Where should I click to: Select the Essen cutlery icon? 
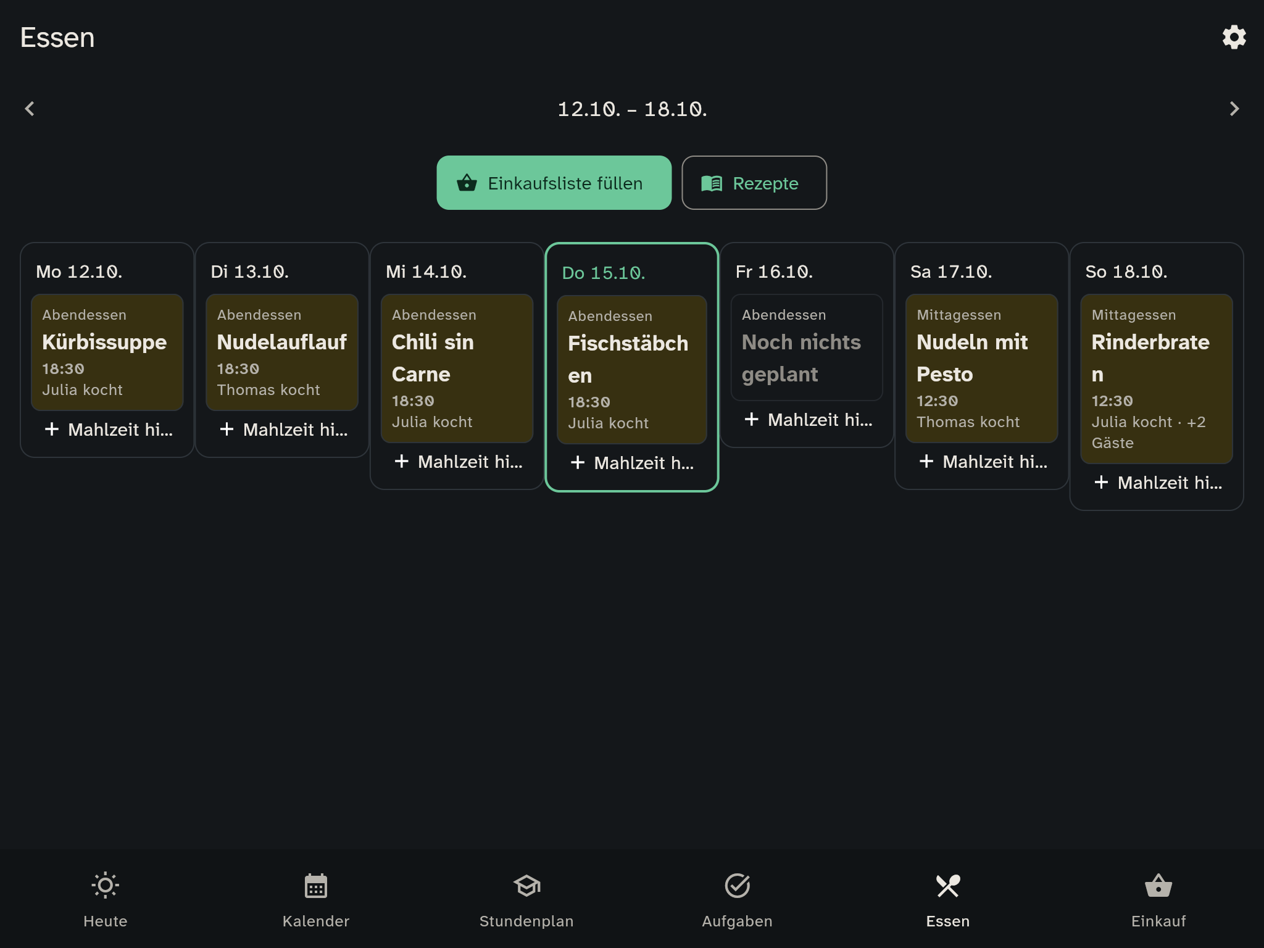coord(948,886)
